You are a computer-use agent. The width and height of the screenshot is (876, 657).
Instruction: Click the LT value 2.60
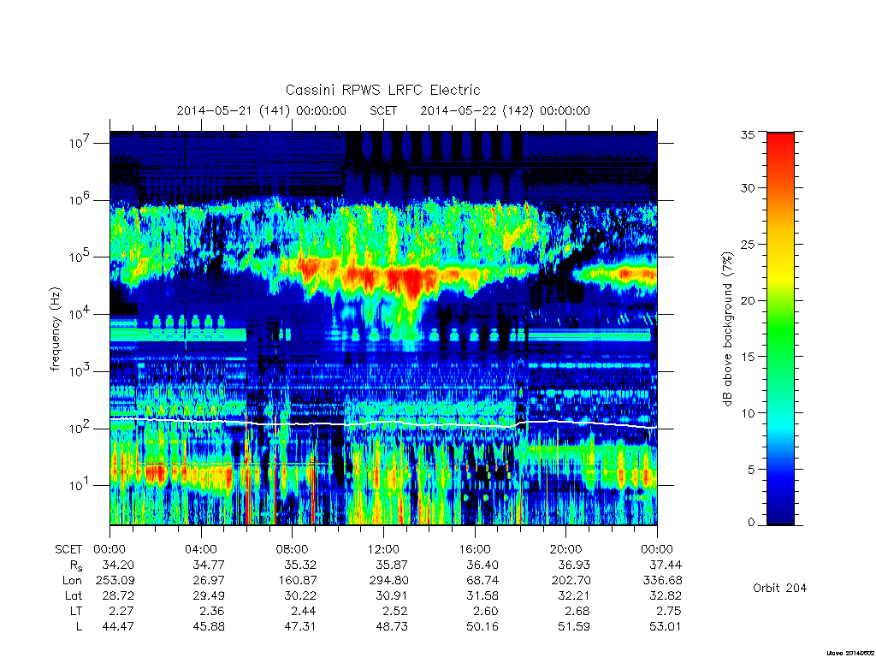click(486, 611)
